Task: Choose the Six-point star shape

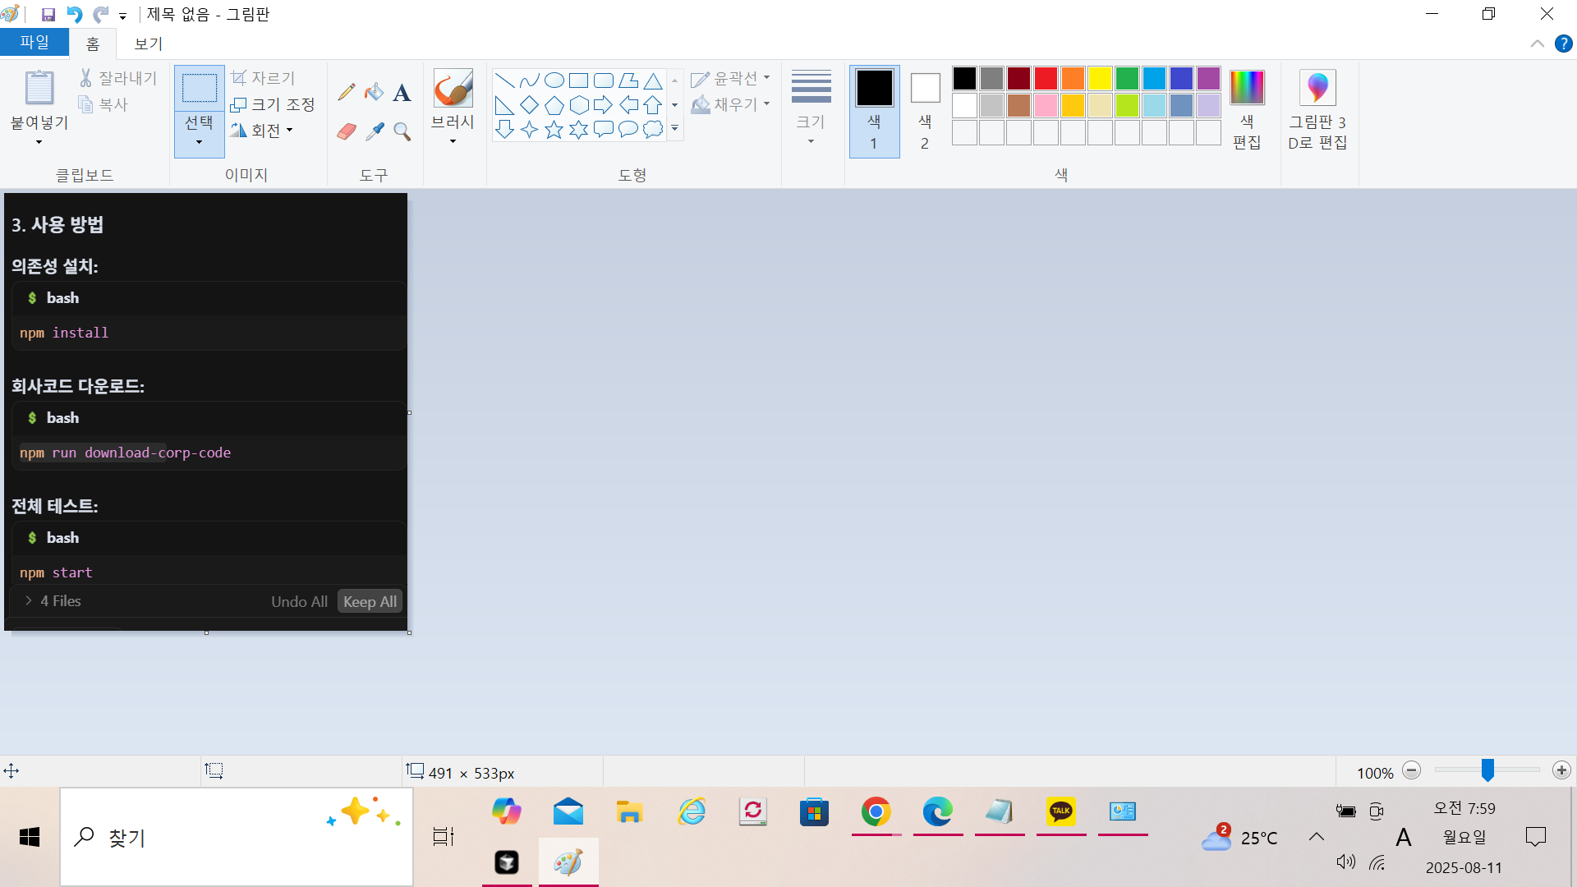Action: [x=579, y=130]
